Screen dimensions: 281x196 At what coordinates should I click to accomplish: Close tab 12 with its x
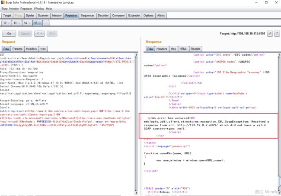click(9, 23)
